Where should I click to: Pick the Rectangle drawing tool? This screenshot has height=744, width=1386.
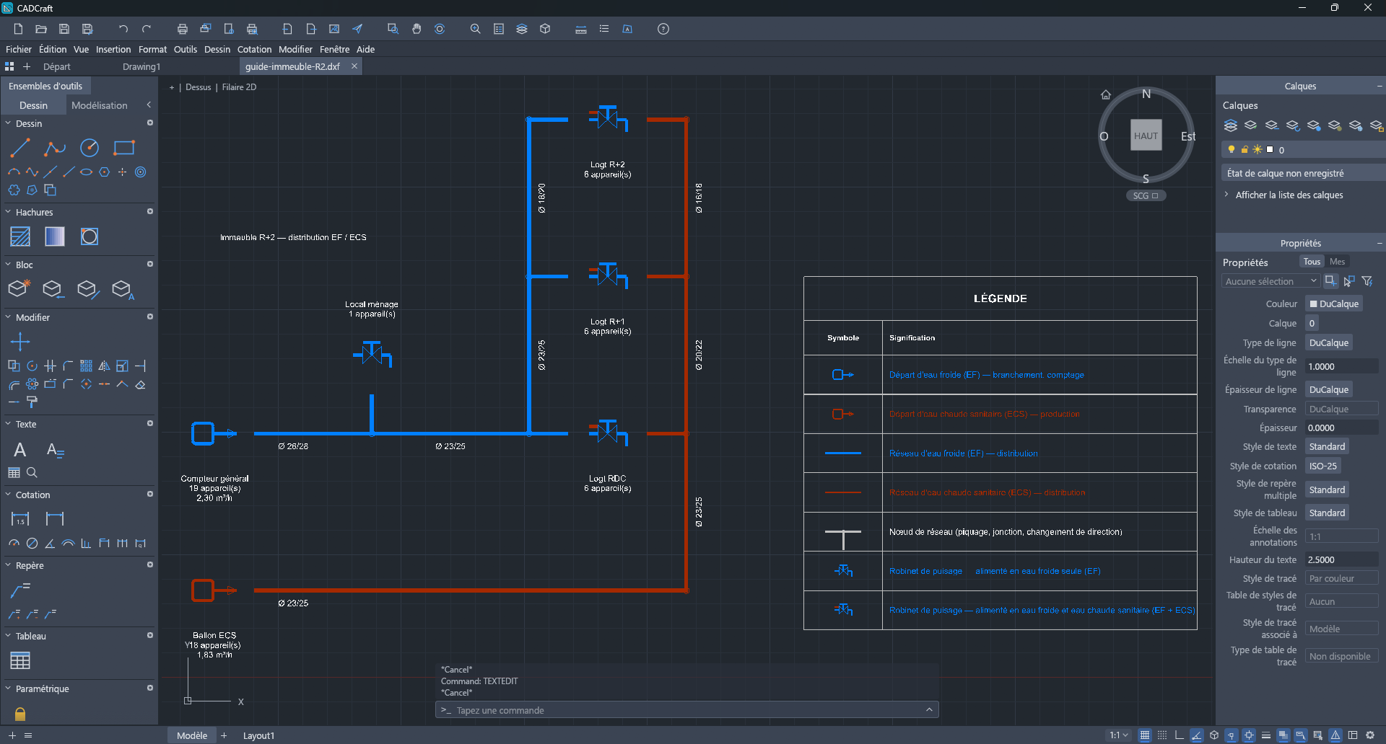124,148
